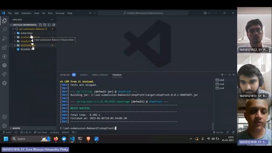The height and width of the screenshot is (153, 272).
Task: Maximize the terminal panel
Action: [229, 75]
